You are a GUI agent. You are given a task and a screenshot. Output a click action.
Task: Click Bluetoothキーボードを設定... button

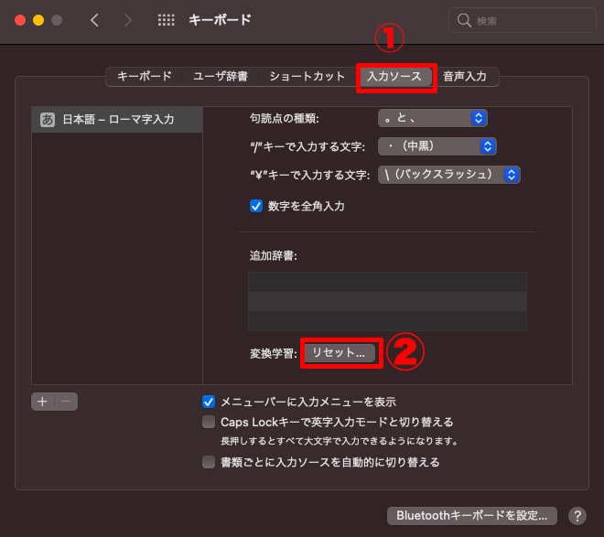click(x=471, y=516)
